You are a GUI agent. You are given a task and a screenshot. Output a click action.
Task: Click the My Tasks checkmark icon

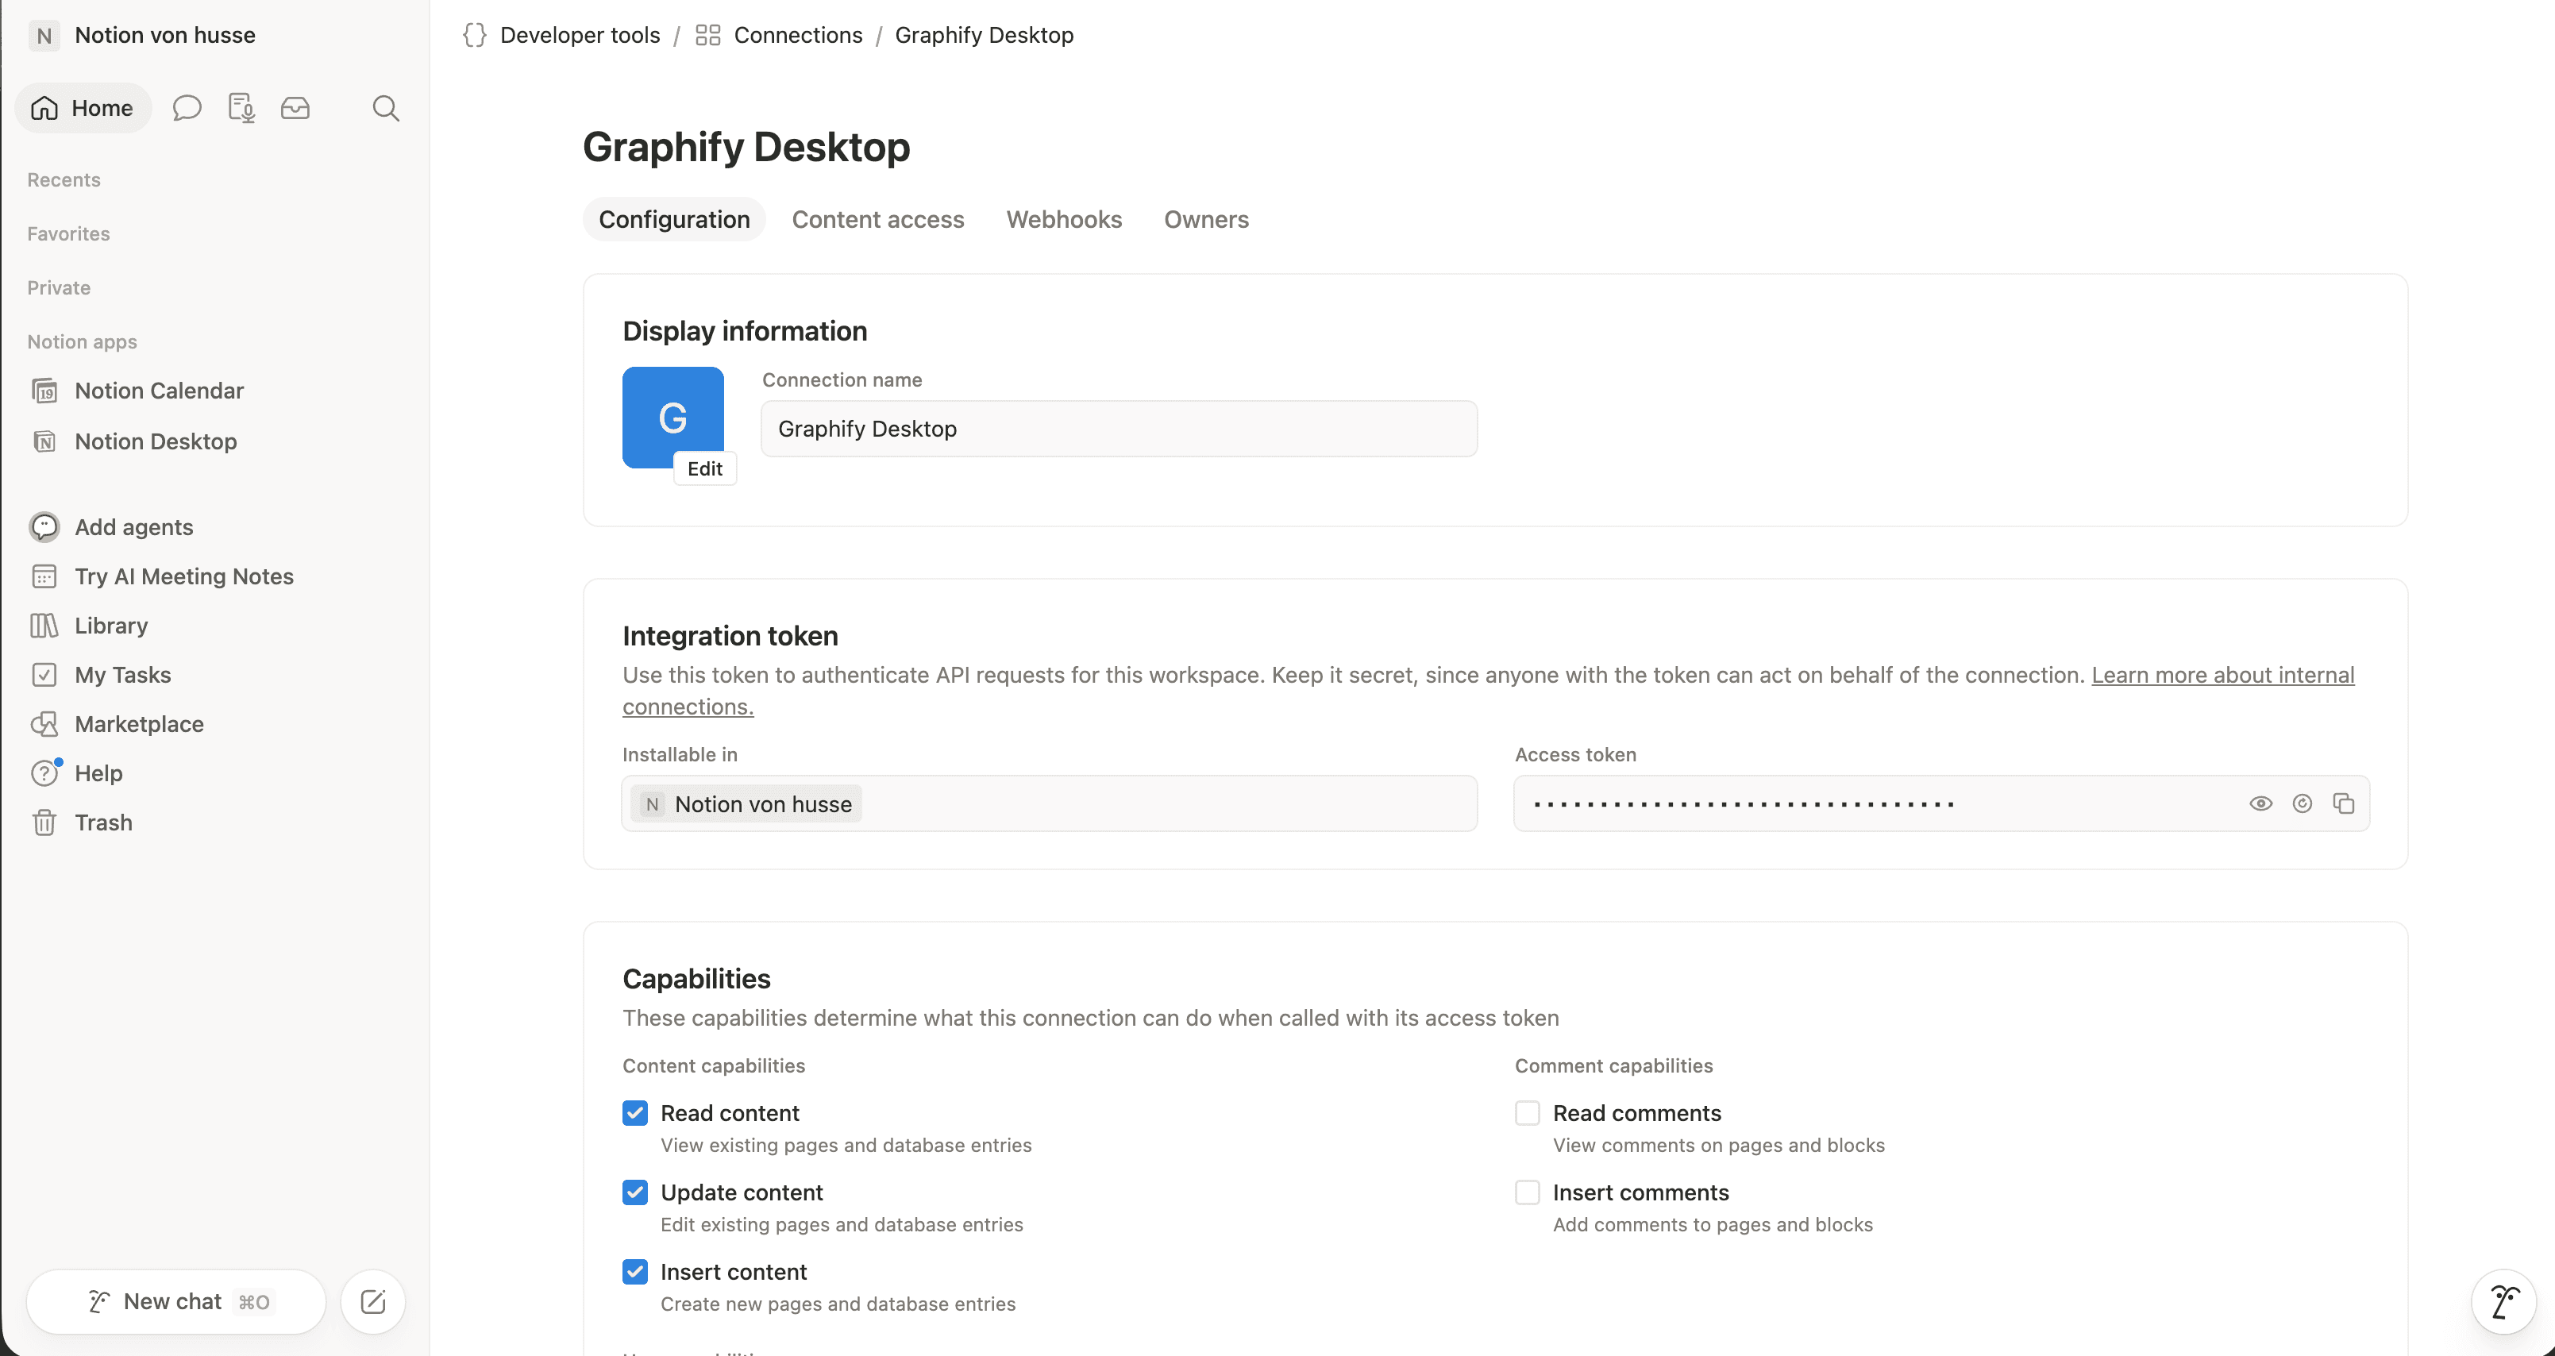point(44,676)
